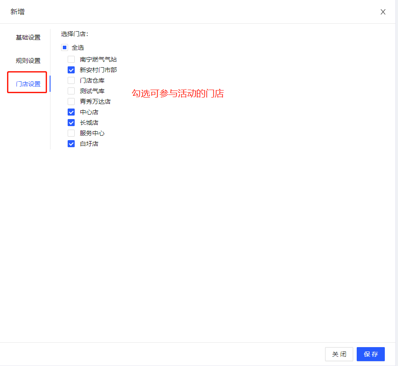The image size is (398, 366).
Task: Click the blue active-tab indicator beside 门店设置
Action: point(50,84)
